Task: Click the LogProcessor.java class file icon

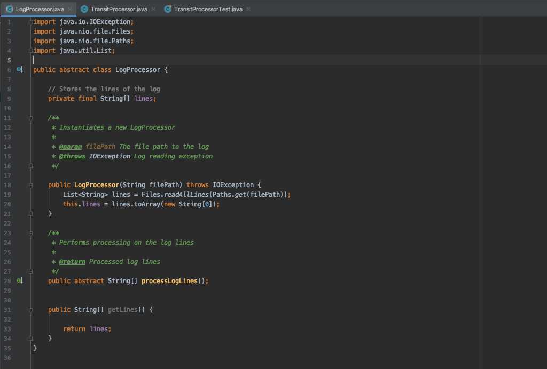Action: pos(10,9)
